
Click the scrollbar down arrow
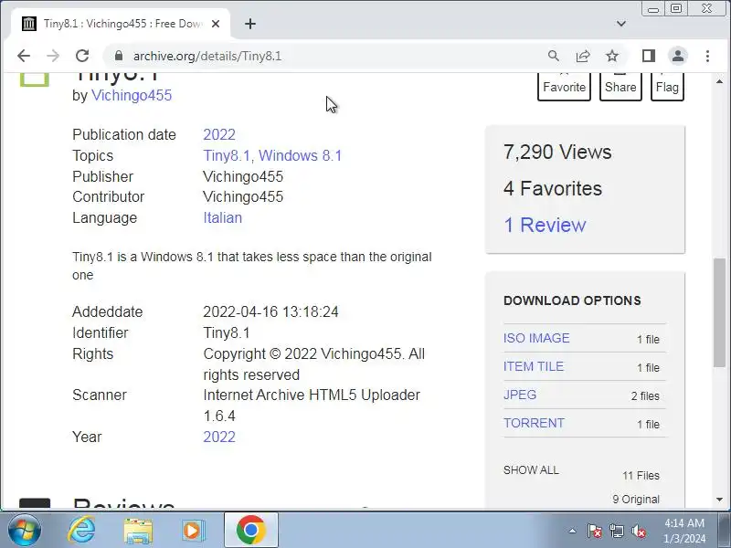(719, 500)
